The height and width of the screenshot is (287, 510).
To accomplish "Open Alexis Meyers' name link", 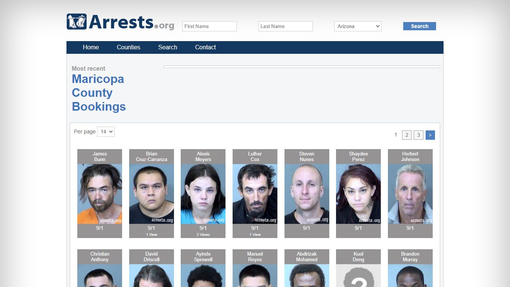I will tap(203, 157).
